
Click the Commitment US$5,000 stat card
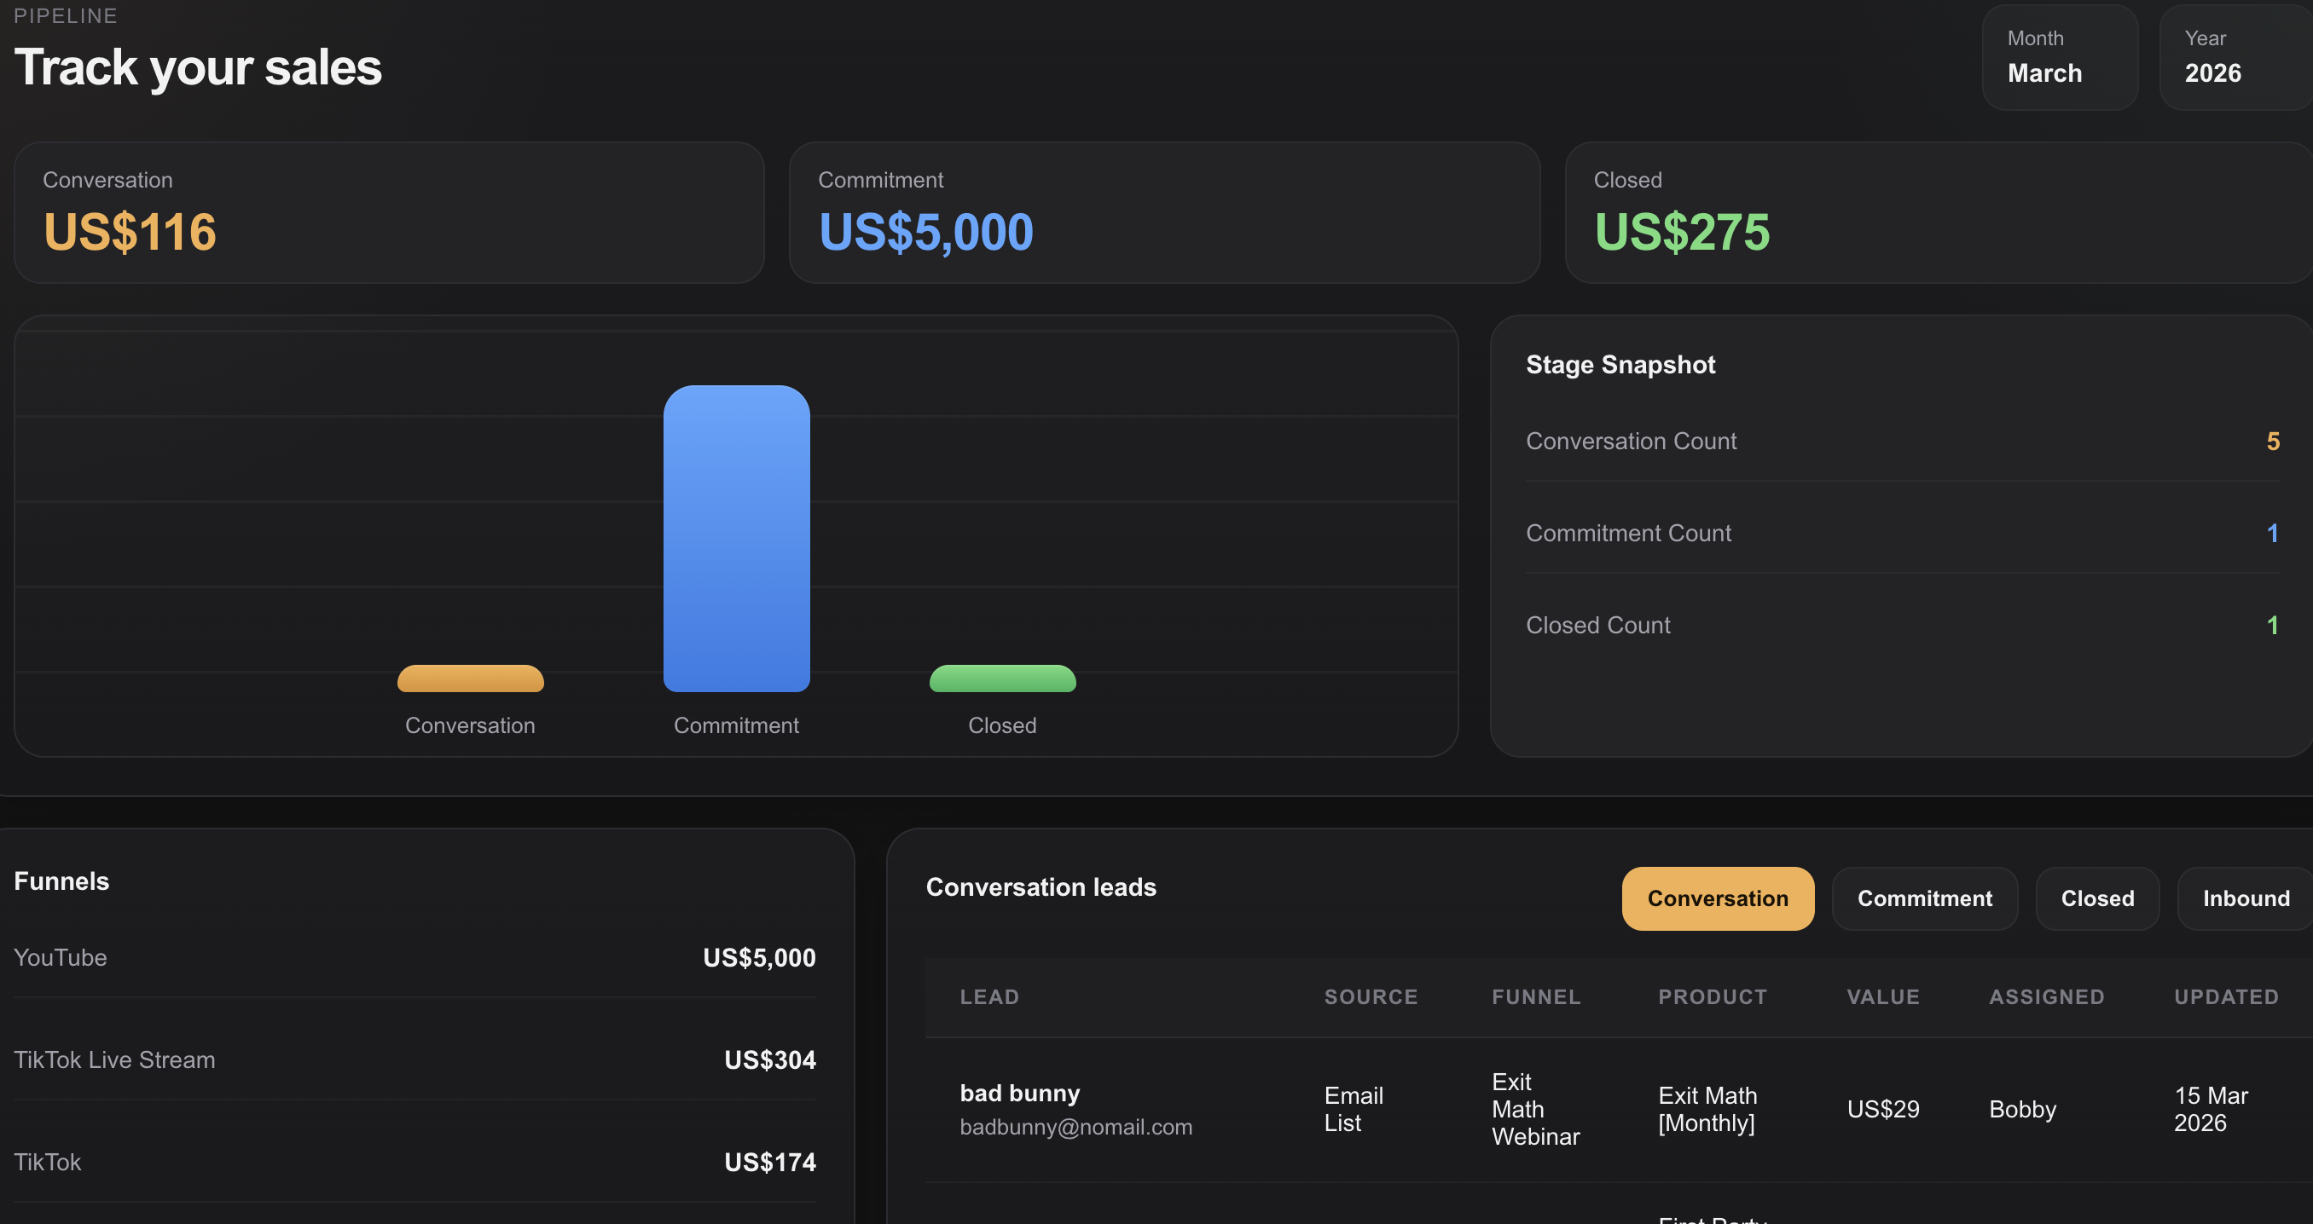click(x=1163, y=211)
